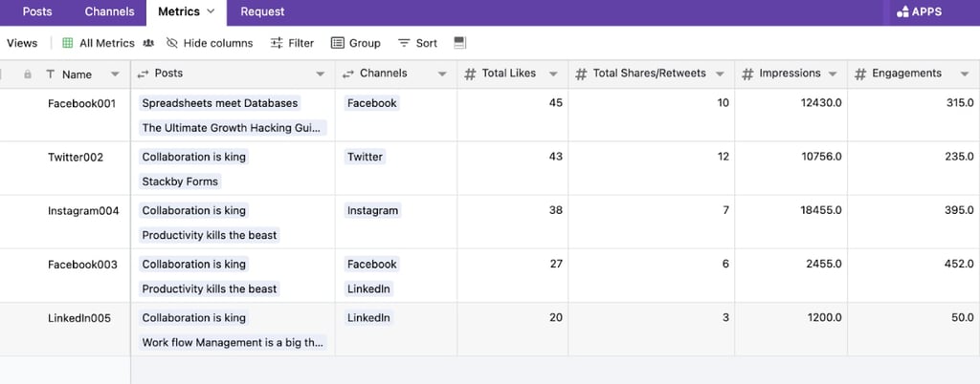The height and width of the screenshot is (384, 980).
Task: Select the Instagram004 name cell
Action: click(x=83, y=211)
